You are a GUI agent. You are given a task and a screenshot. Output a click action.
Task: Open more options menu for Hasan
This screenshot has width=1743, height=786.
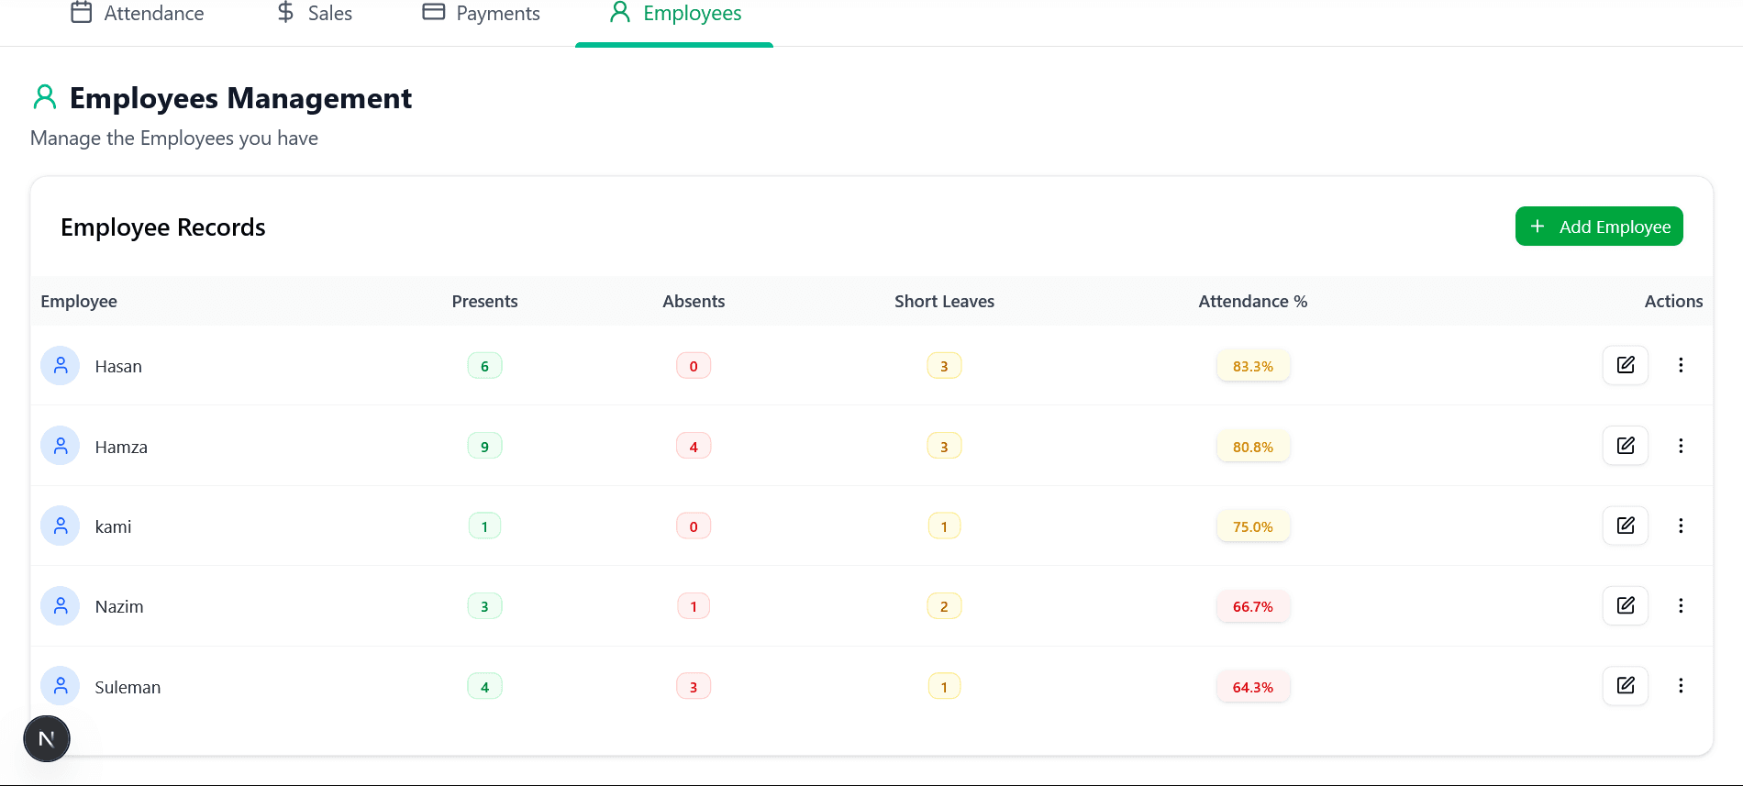click(x=1681, y=365)
